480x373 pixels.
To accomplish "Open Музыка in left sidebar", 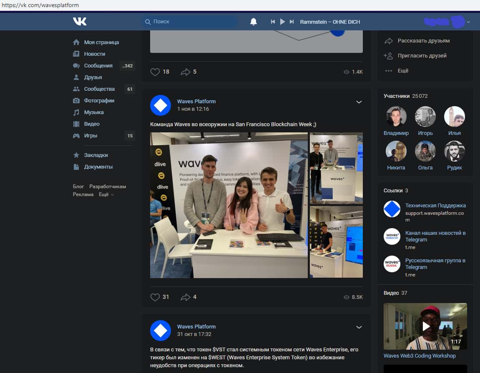I will [94, 112].
